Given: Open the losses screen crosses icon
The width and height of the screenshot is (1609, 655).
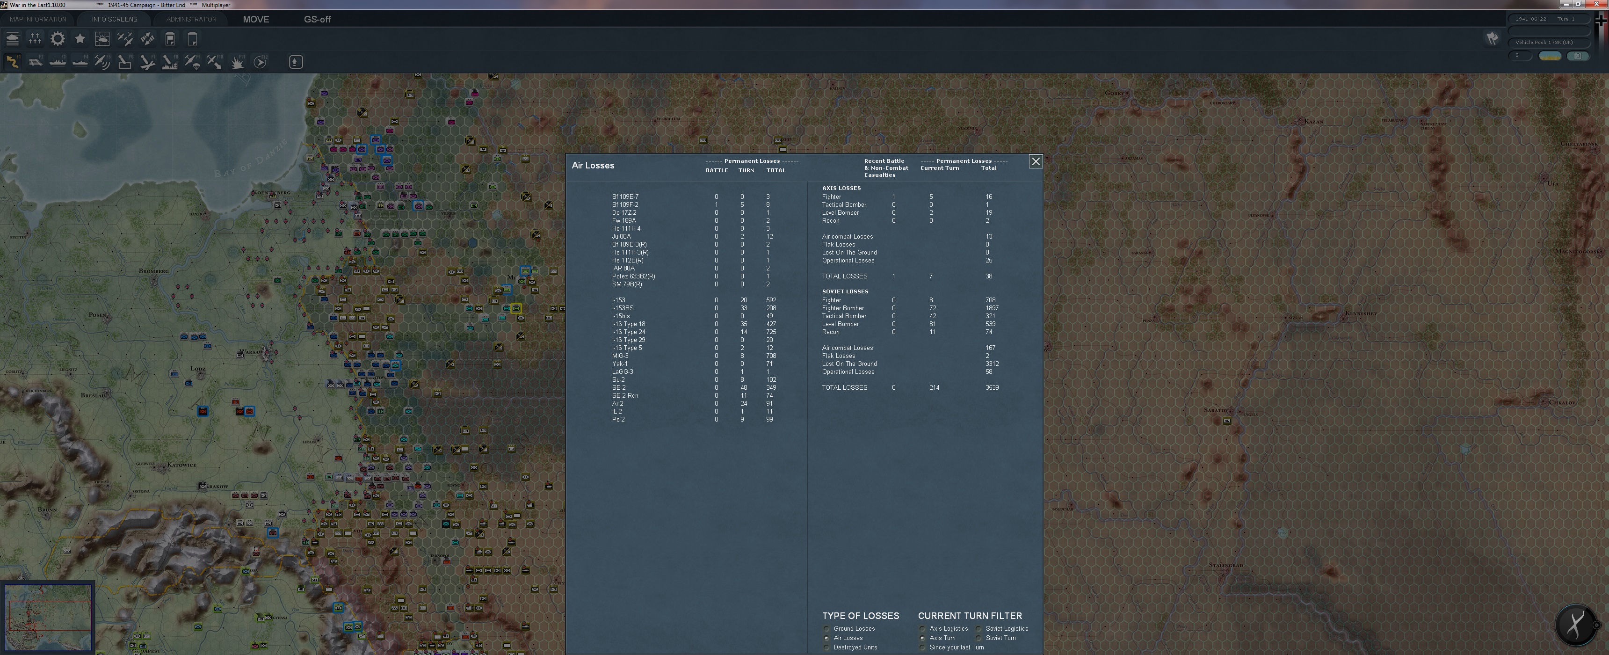Looking at the screenshot, I should pos(35,39).
